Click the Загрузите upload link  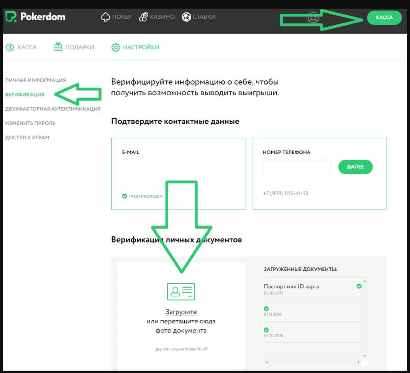click(181, 312)
